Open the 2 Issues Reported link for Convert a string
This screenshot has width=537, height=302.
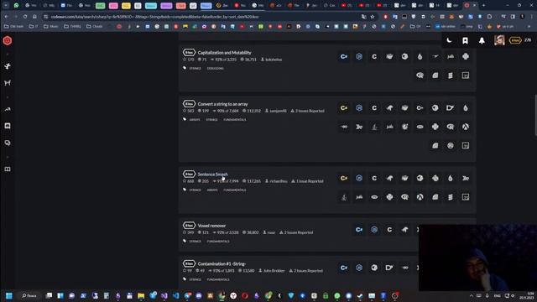[x=307, y=111]
